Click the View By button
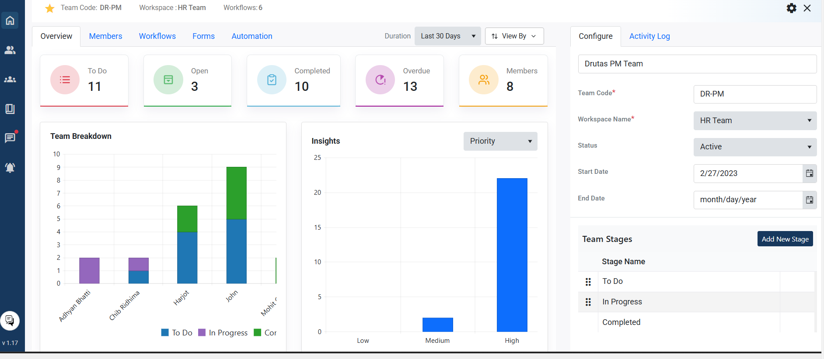The height and width of the screenshot is (359, 824). (x=514, y=36)
